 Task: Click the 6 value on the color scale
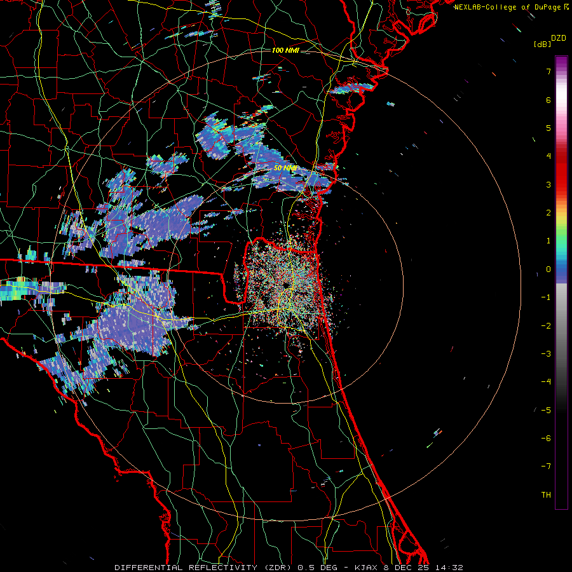pos(548,100)
